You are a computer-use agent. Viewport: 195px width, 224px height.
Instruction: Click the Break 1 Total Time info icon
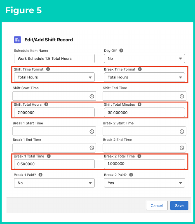pyautogui.click(x=49, y=156)
